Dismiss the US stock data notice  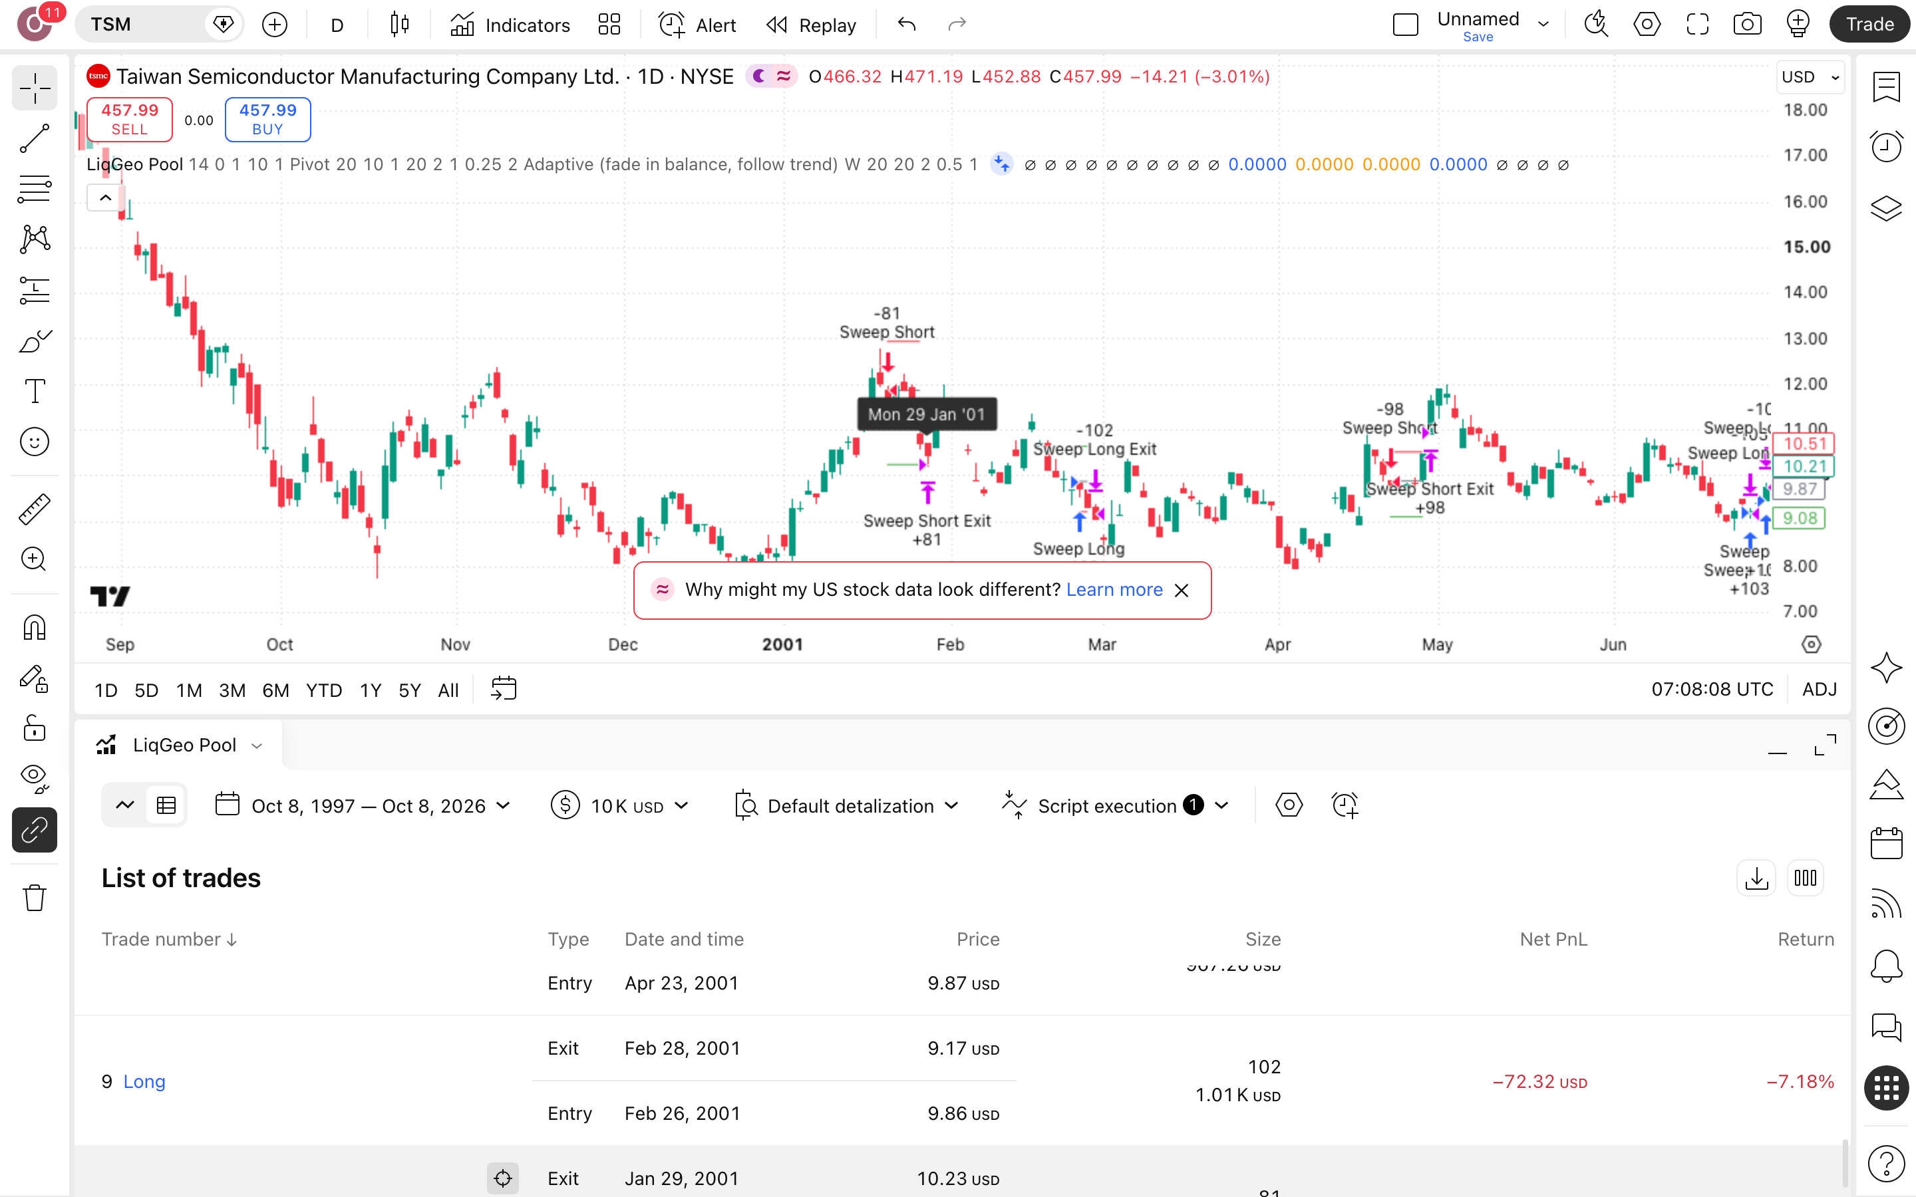[x=1182, y=591]
